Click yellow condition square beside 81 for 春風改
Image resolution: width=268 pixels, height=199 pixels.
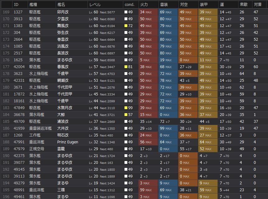click(126, 67)
